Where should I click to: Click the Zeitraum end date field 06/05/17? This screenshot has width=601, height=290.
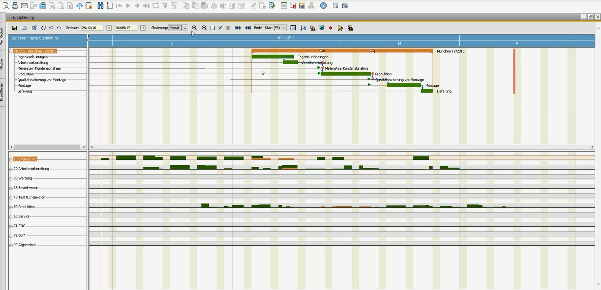126,28
